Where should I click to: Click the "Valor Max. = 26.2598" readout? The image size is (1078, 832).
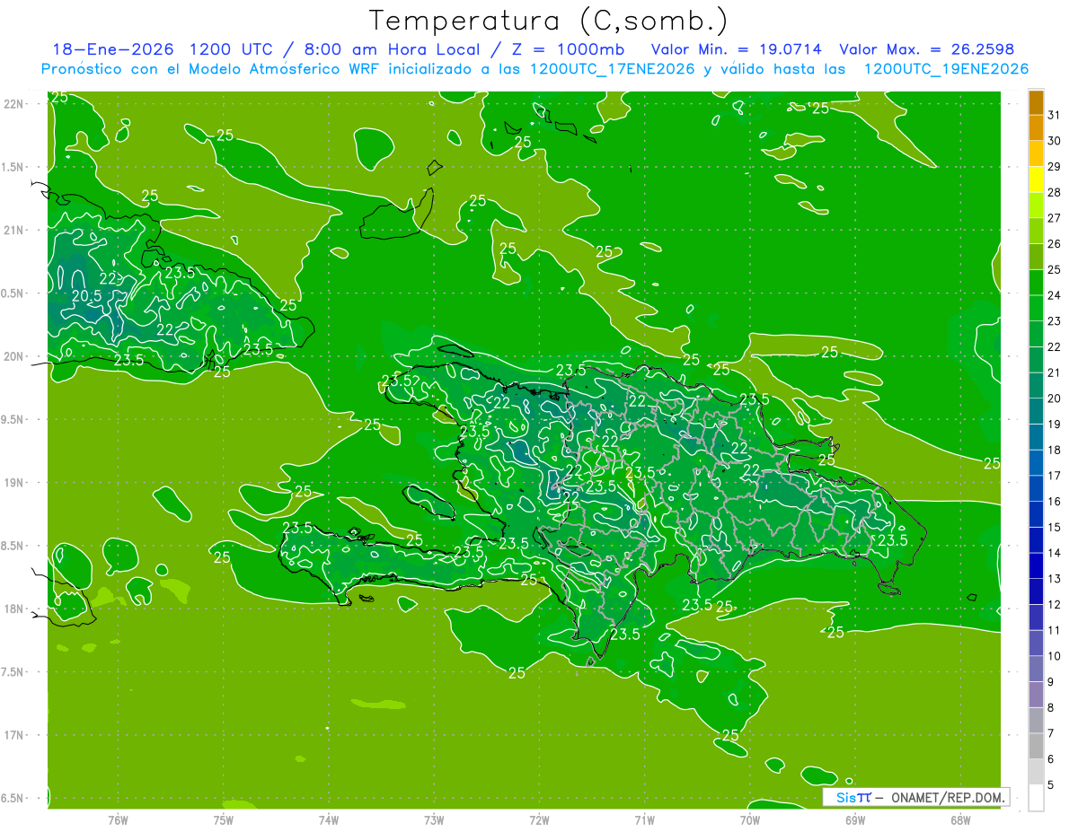[926, 48]
